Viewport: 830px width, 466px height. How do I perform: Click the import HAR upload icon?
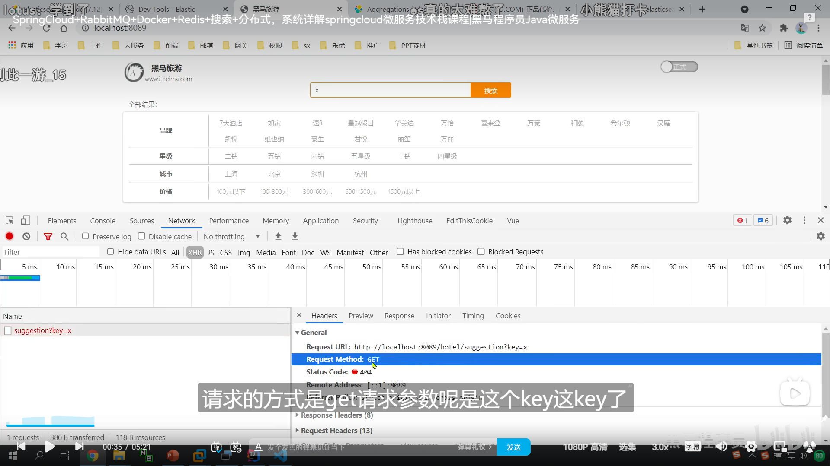pyautogui.click(x=278, y=236)
